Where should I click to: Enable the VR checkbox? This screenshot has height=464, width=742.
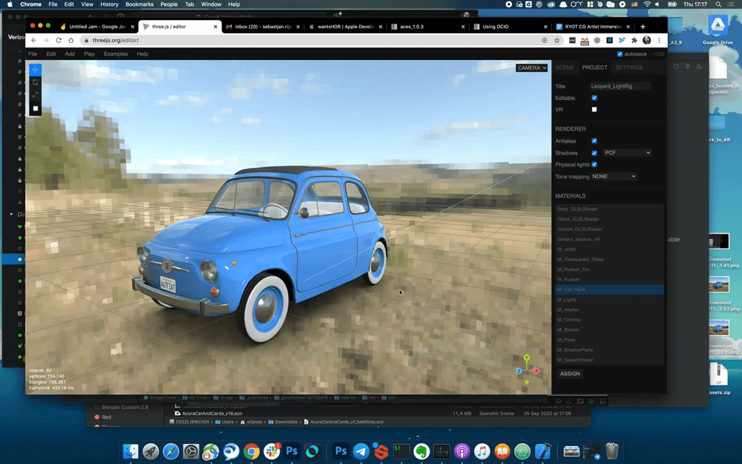tap(594, 110)
